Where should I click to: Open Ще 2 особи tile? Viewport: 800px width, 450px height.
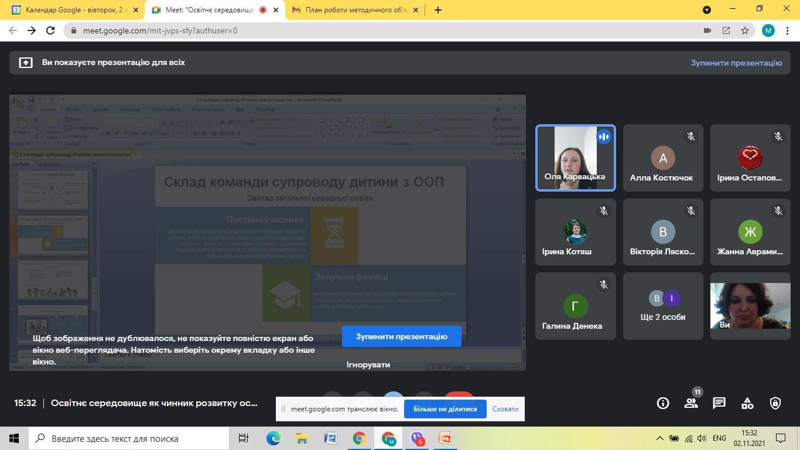[x=662, y=306]
